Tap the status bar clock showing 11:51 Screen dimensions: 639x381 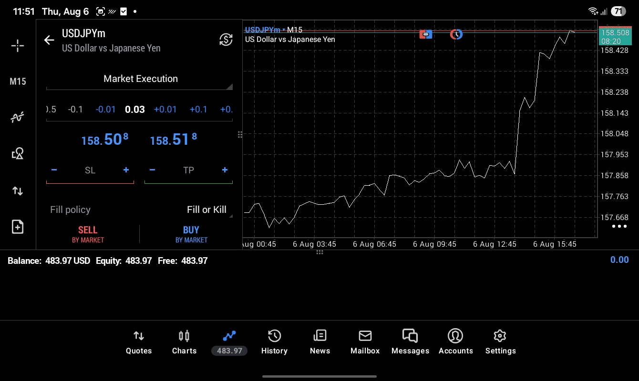click(x=24, y=11)
